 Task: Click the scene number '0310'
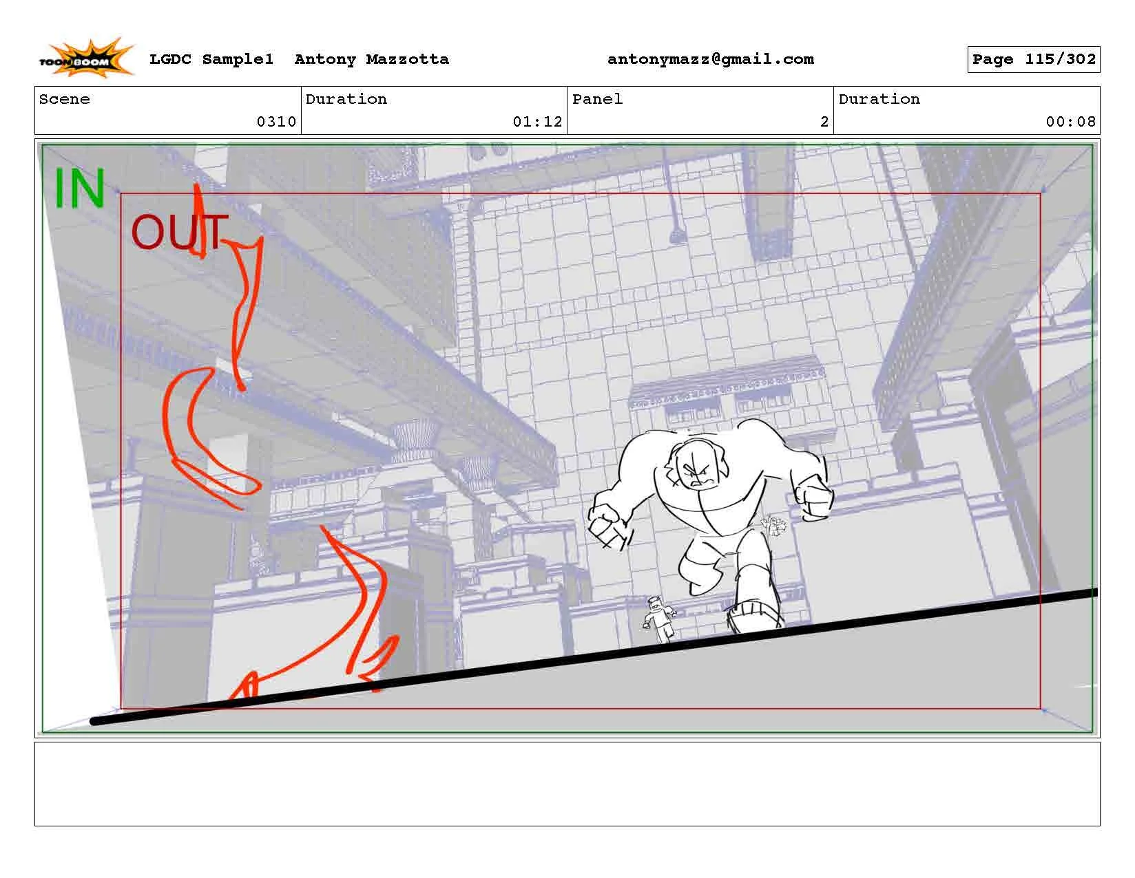pos(276,122)
